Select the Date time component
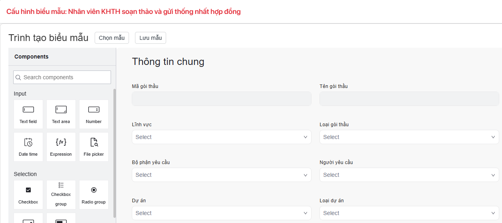Screen dimensions: 502x223 click(28, 147)
